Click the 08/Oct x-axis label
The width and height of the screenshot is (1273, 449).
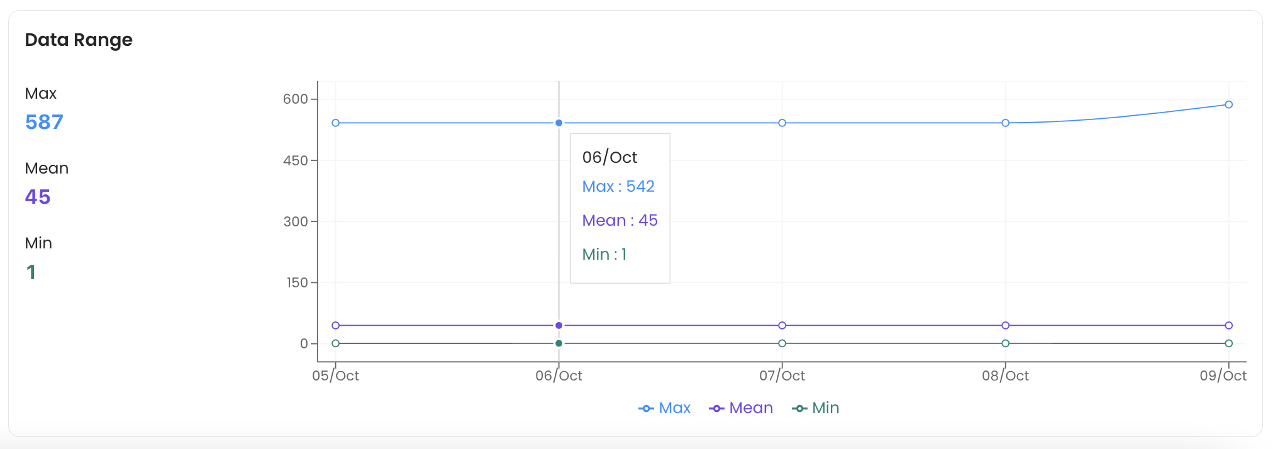1006,376
